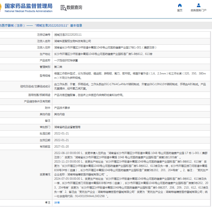Click the 产品名称 row label
212x207 pixels.
pos(45,61)
